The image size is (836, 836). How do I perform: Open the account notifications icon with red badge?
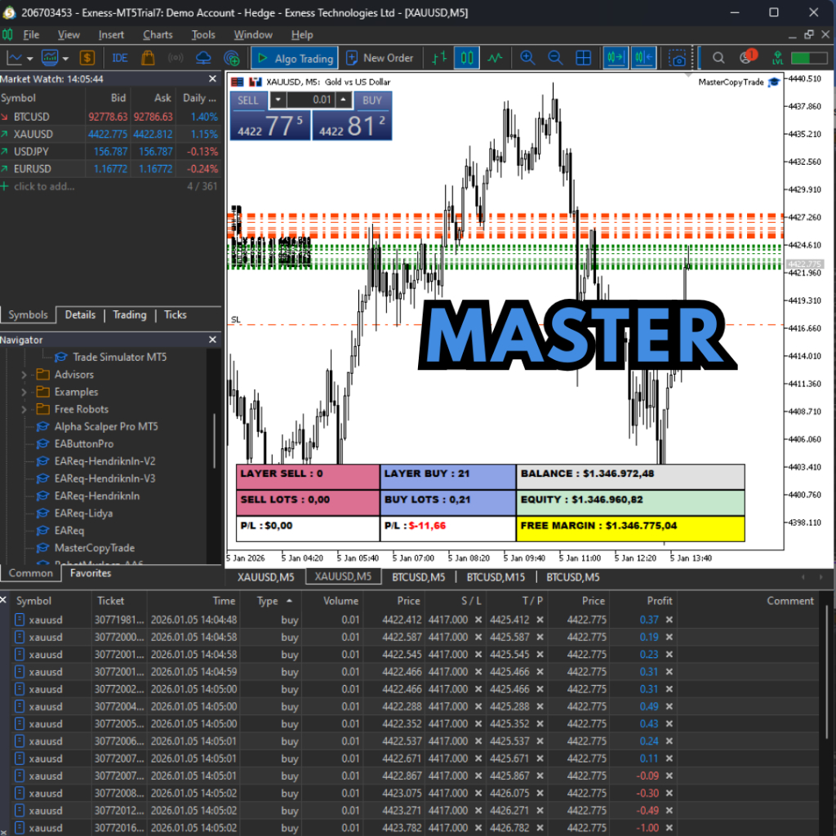tap(748, 56)
